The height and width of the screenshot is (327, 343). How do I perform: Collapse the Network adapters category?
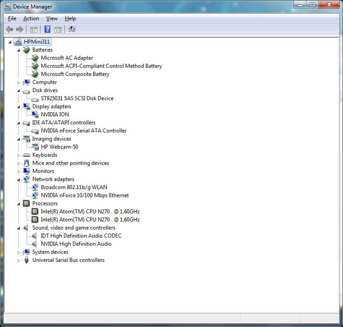click(18, 180)
